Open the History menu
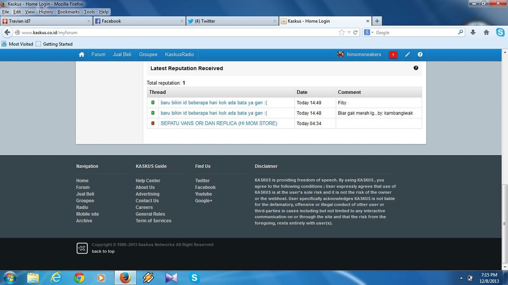Image resolution: width=508 pixels, height=285 pixels. pos(46,12)
